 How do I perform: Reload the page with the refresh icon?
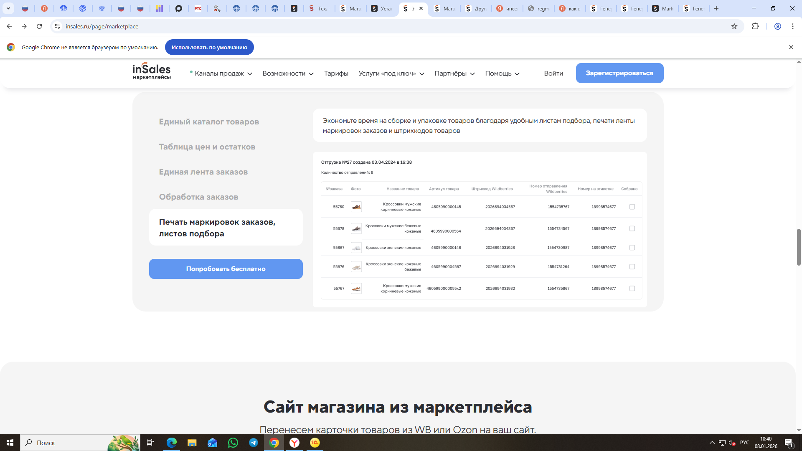(39, 26)
